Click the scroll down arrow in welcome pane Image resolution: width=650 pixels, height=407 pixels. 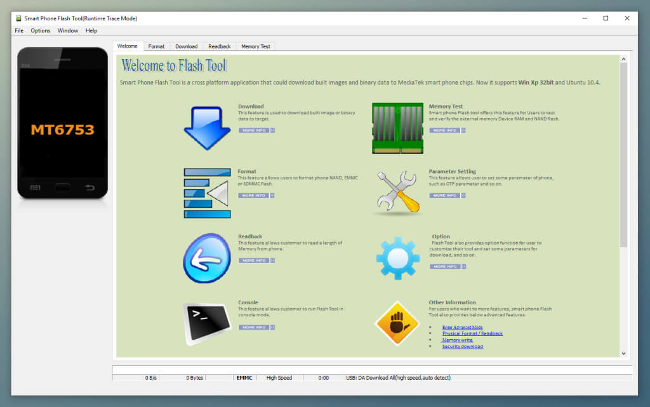point(623,353)
